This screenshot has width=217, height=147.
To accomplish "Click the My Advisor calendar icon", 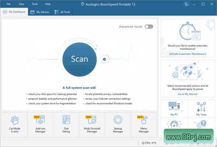I will point(33,12).
